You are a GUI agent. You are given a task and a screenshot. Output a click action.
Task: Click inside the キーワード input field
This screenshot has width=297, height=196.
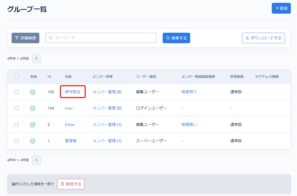click(100, 38)
